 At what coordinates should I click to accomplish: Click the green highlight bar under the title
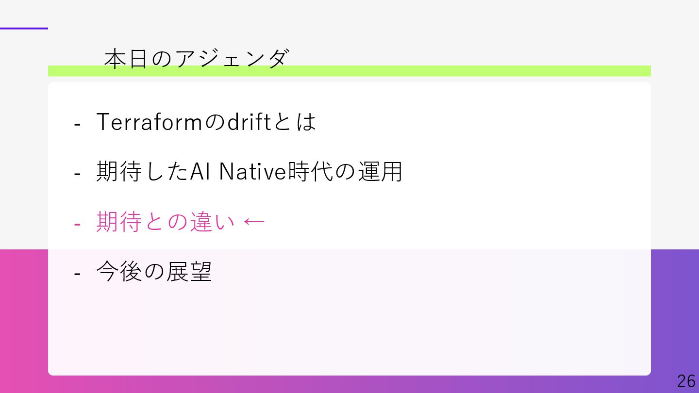pyautogui.click(x=349, y=71)
